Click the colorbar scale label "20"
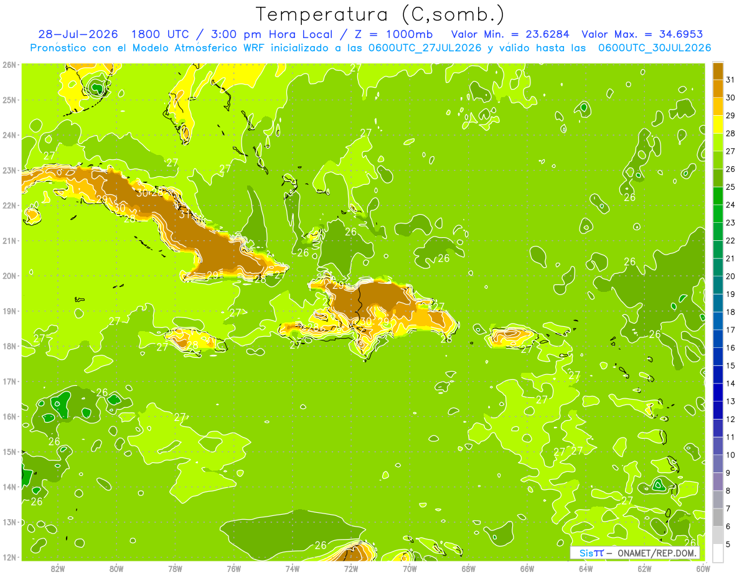Image resolution: width=747 pixels, height=577 pixels. click(730, 276)
